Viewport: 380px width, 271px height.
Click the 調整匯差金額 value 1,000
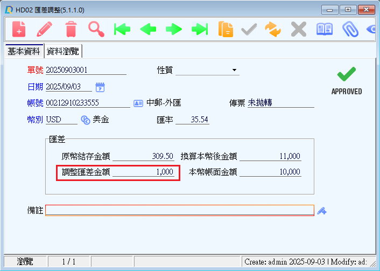(144, 172)
